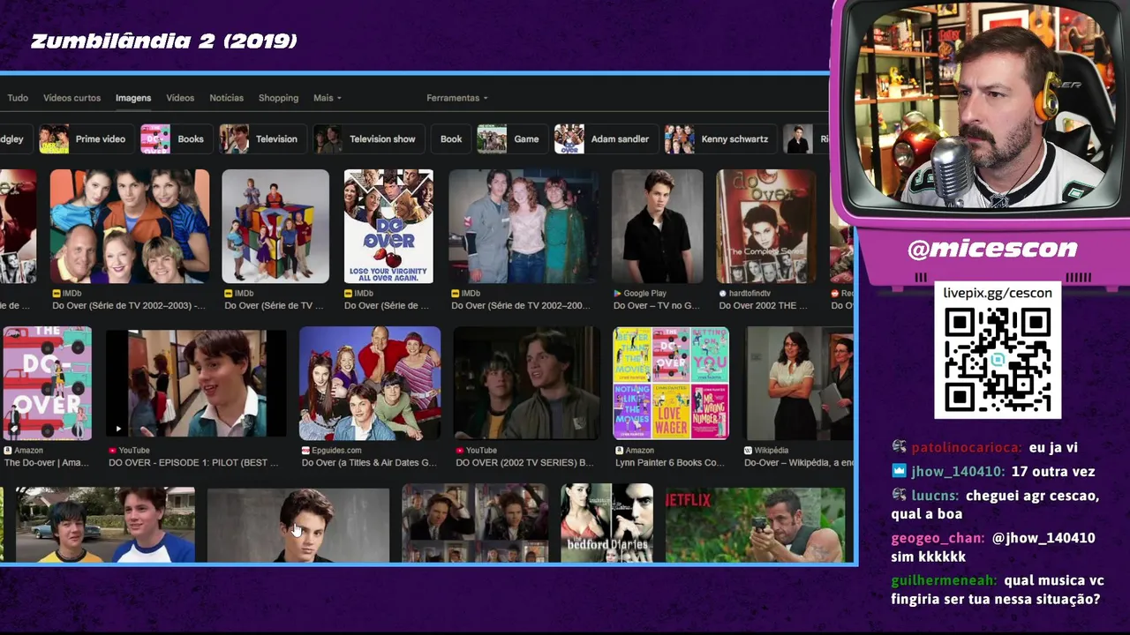Go to the Notícias tab
Screen dimensions: 1130x635
(226, 98)
